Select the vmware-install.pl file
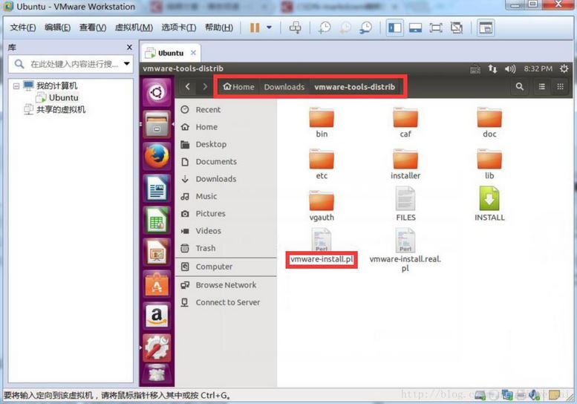 [322, 247]
